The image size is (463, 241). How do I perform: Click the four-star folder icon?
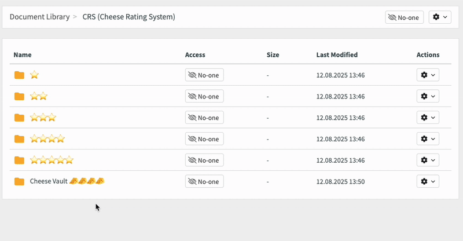coord(20,139)
